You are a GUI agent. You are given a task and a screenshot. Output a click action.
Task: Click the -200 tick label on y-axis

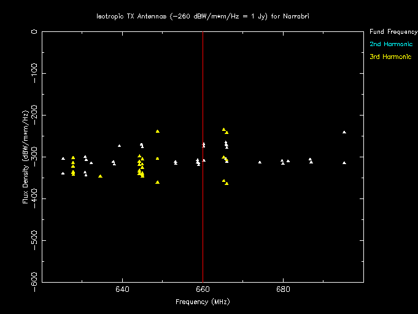(x=34, y=115)
